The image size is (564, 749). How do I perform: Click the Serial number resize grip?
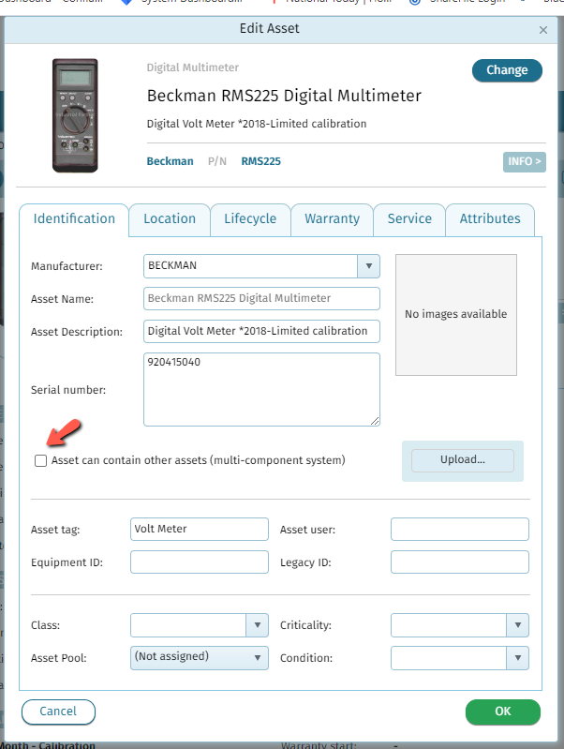[375, 421]
